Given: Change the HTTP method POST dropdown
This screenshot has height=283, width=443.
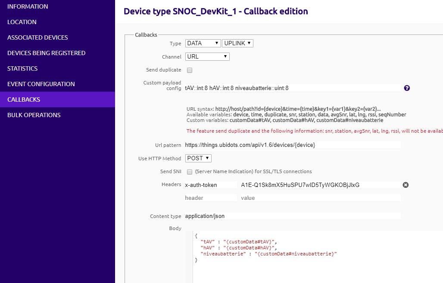Looking at the screenshot, I should click(198, 158).
